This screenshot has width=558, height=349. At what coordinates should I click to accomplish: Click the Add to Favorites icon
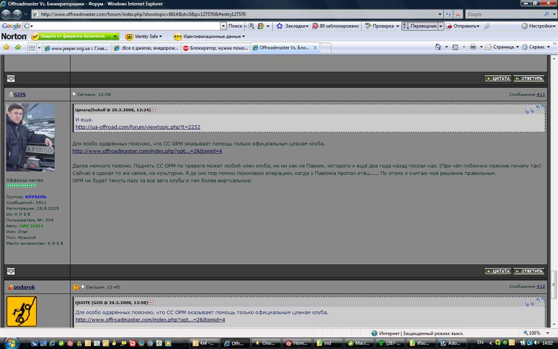click(x=18, y=47)
